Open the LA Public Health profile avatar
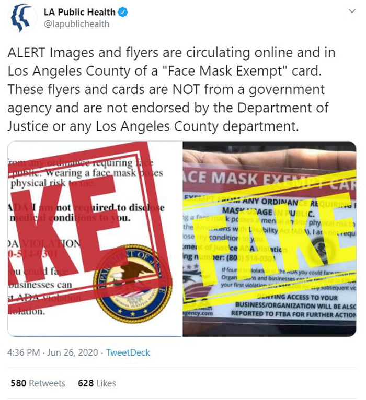The height and width of the screenshot is (400, 366). [x=22, y=18]
